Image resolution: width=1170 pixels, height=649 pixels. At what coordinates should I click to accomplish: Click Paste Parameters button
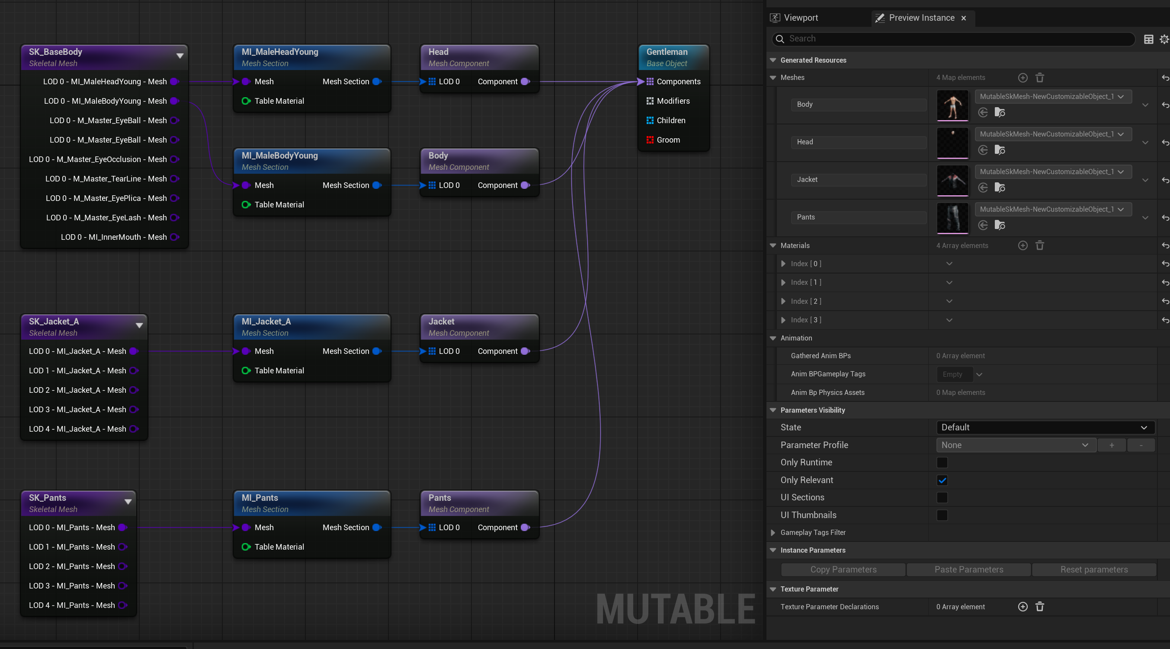tap(968, 569)
